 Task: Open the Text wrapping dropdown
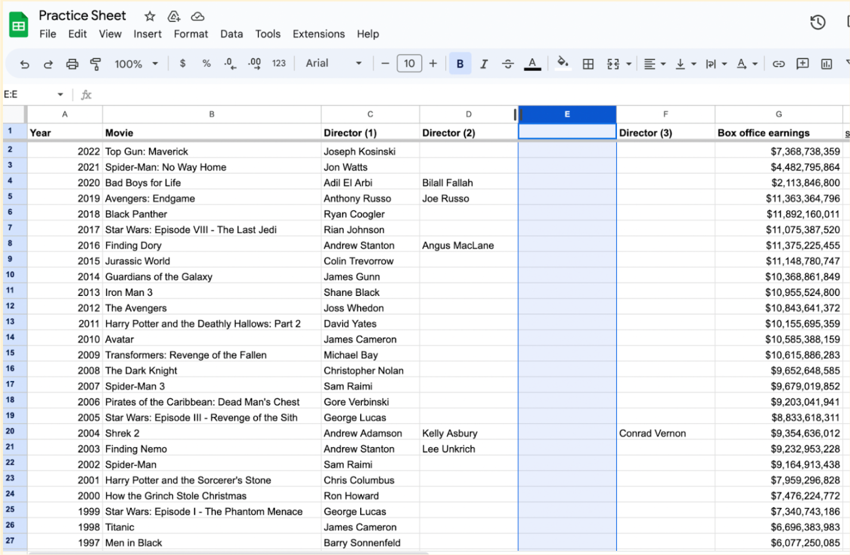(716, 64)
